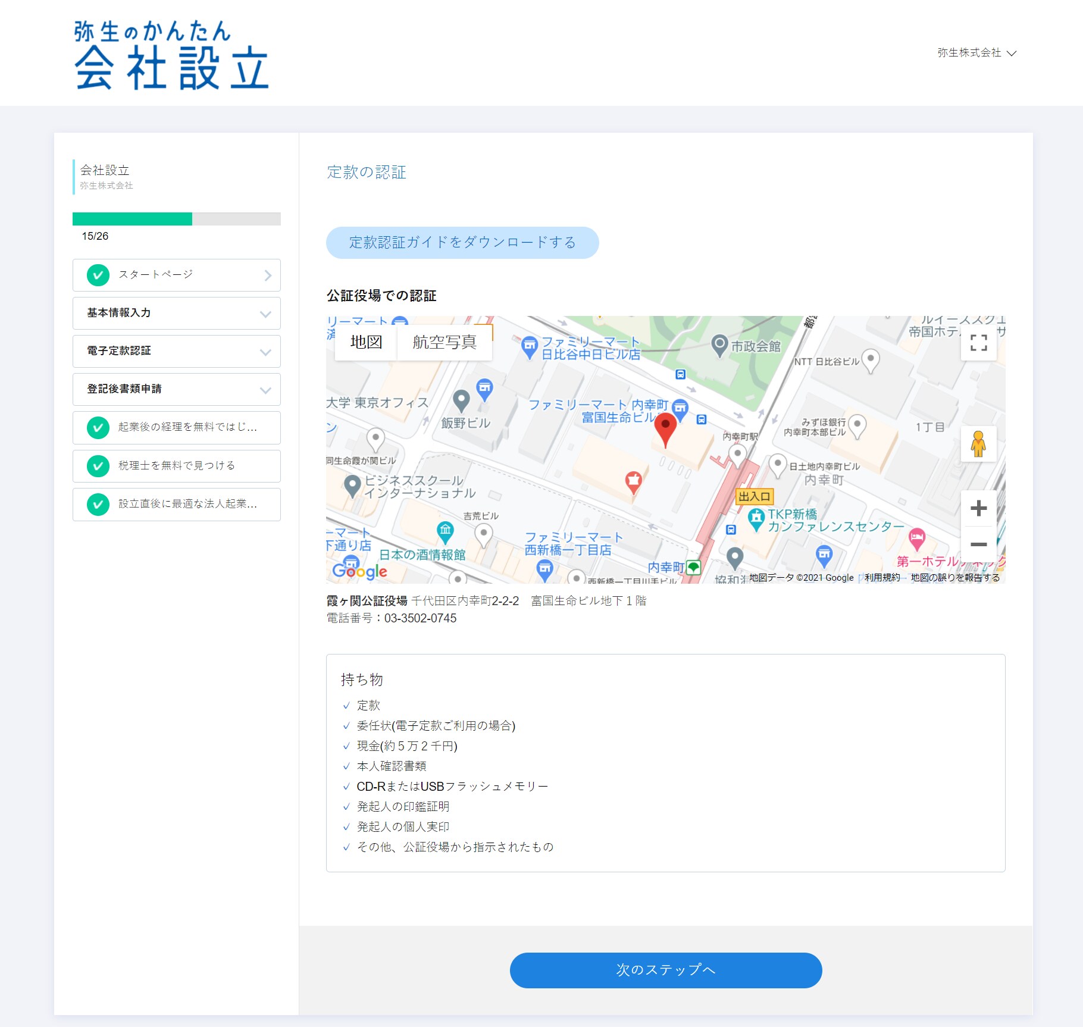Screen dimensions: 1083x1027
Task: Zoom in on the map
Action: [x=979, y=508]
